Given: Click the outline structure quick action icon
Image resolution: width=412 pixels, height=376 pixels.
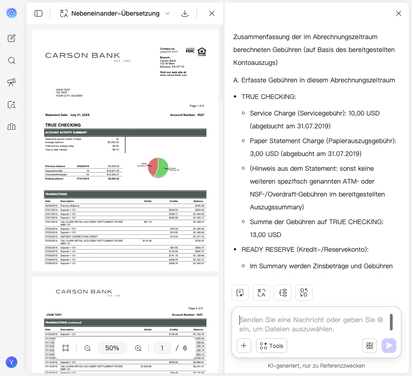Looking at the screenshot, I should [283, 293].
